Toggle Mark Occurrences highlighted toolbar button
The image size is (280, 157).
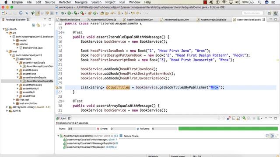coord(38,13)
